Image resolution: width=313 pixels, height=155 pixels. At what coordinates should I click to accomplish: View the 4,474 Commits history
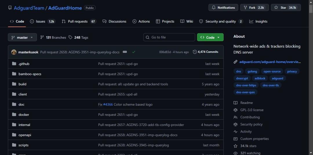tap(205, 52)
